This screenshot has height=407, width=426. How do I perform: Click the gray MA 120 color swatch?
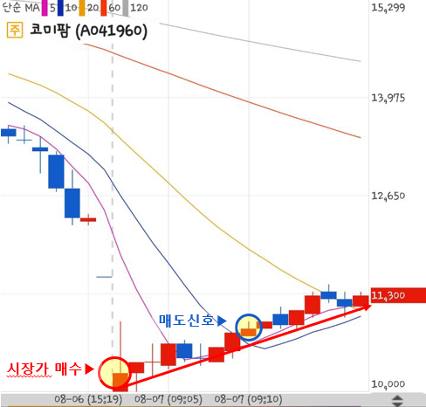(125, 8)
